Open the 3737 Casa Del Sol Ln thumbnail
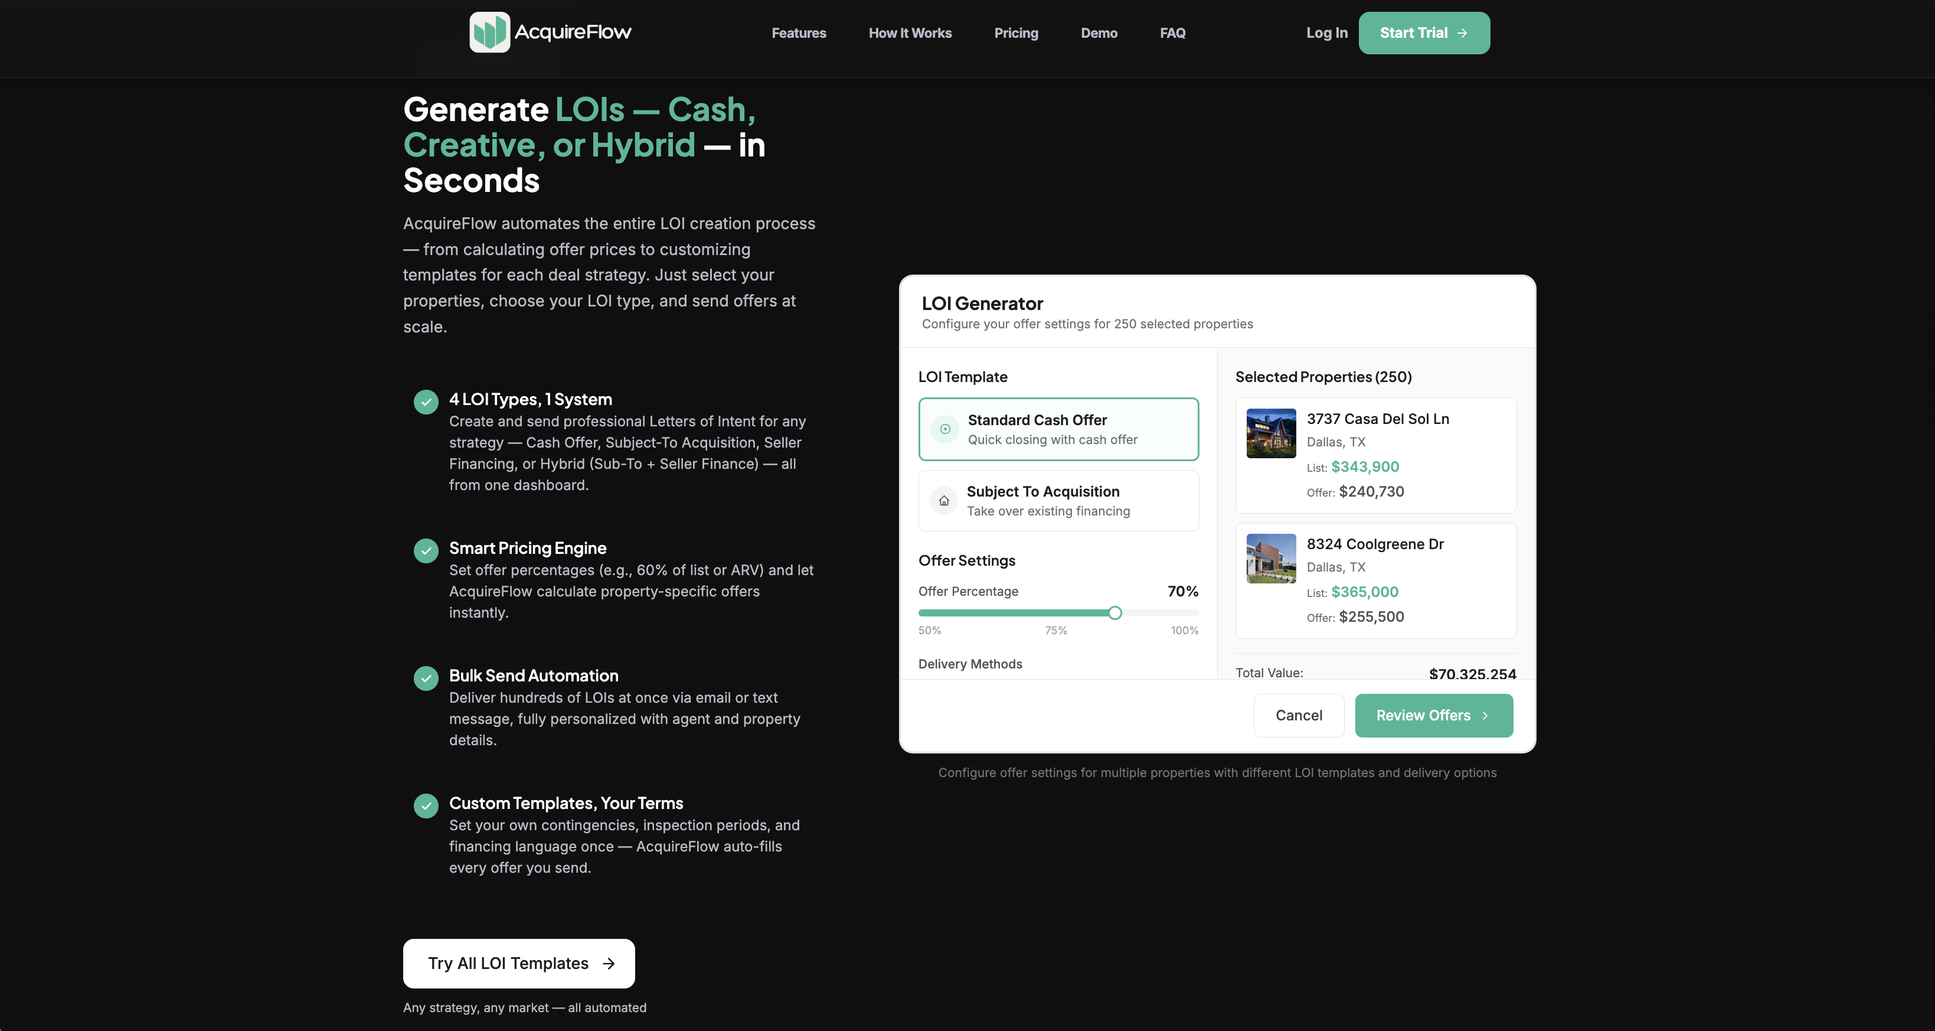 [x=1271, y=433]
